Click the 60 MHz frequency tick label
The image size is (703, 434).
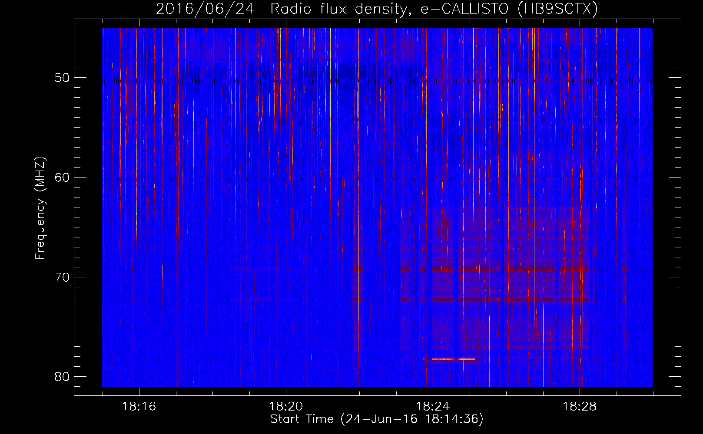62,177
